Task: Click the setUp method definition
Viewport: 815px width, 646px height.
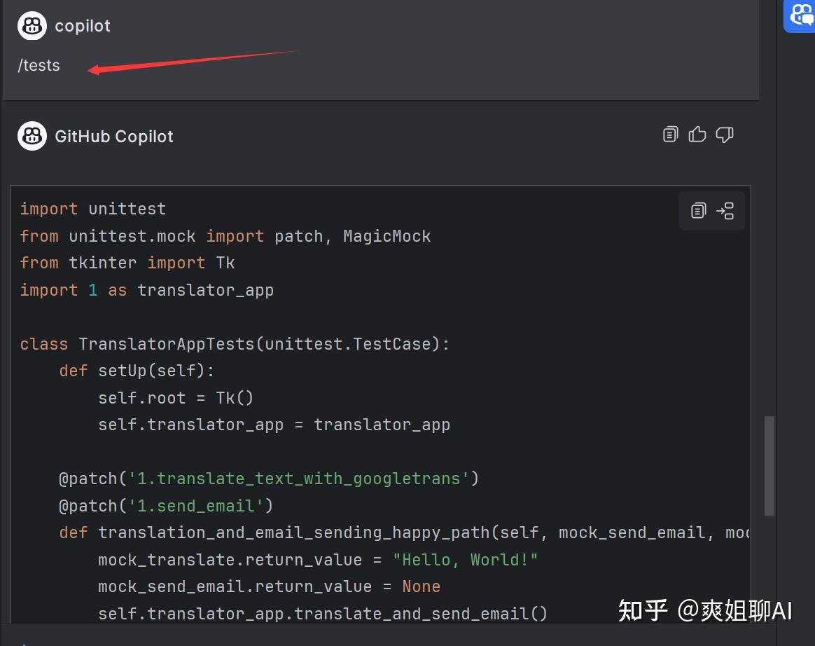Action: (137, 370)
